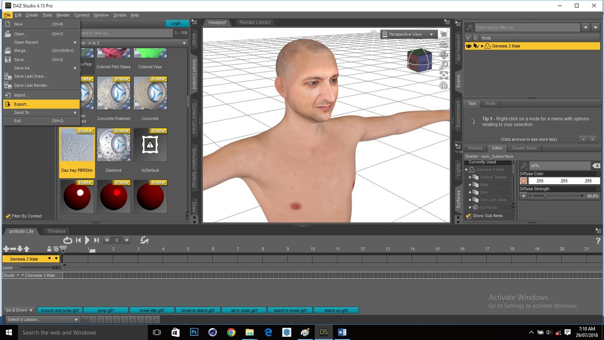Open the Perspective View dropdown
The image size is (604, 340).
408,34
